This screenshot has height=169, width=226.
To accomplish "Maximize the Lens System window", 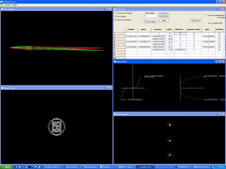I will click(x=107, y=9).
